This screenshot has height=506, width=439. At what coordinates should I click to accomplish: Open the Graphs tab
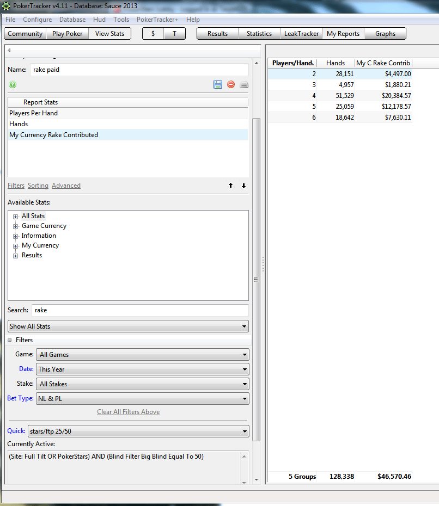tap(385, 34)
